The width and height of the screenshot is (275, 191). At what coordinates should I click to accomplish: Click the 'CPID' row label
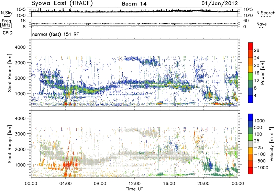click(x=8, y=33)
